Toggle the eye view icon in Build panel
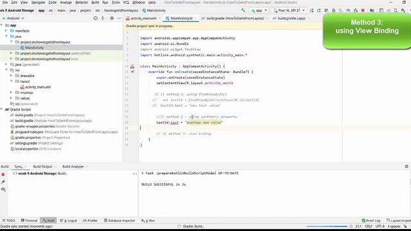The image size is (411, 231). point(3,189)
